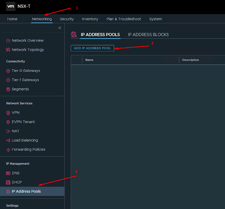Switch to the Security tab
Image resolution: width=225 pixels, height=209 pixels.
click(67, 19)
